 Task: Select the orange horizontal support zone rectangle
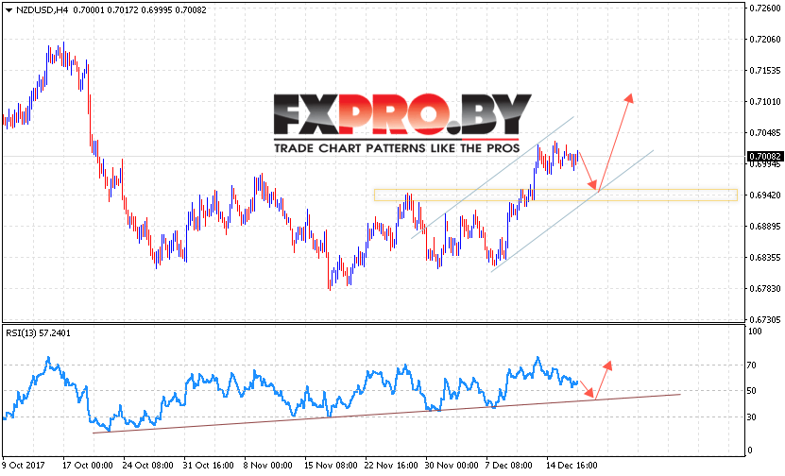coord(555,195)
